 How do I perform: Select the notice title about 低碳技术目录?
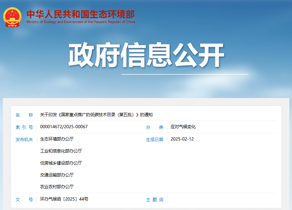[x=96, y=115]
